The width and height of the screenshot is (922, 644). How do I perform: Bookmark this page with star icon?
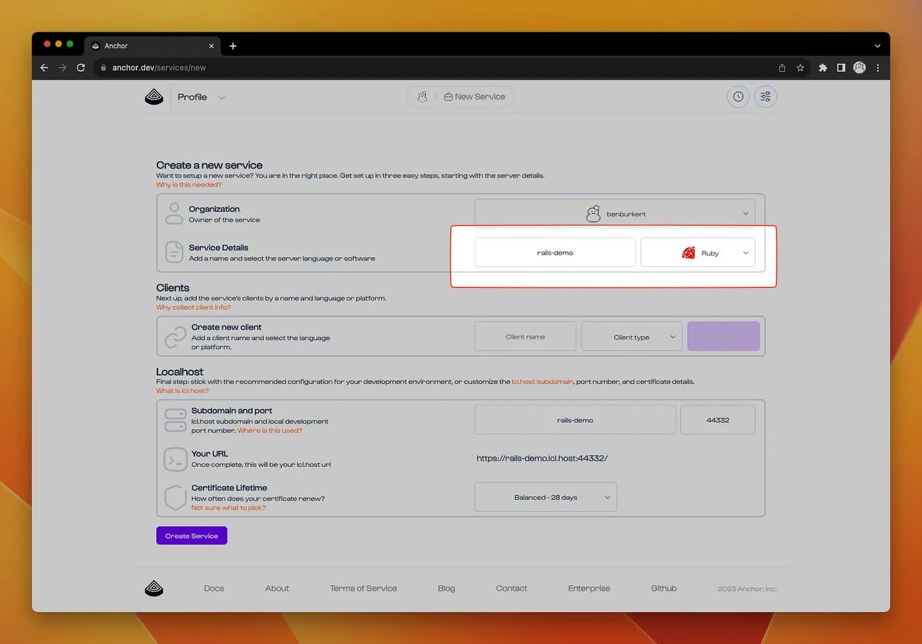(x=800, y=68)
